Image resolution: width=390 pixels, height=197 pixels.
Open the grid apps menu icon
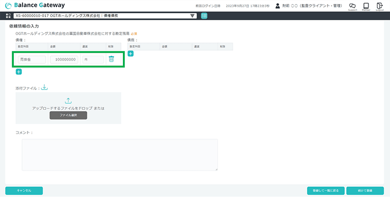[8, 16]
